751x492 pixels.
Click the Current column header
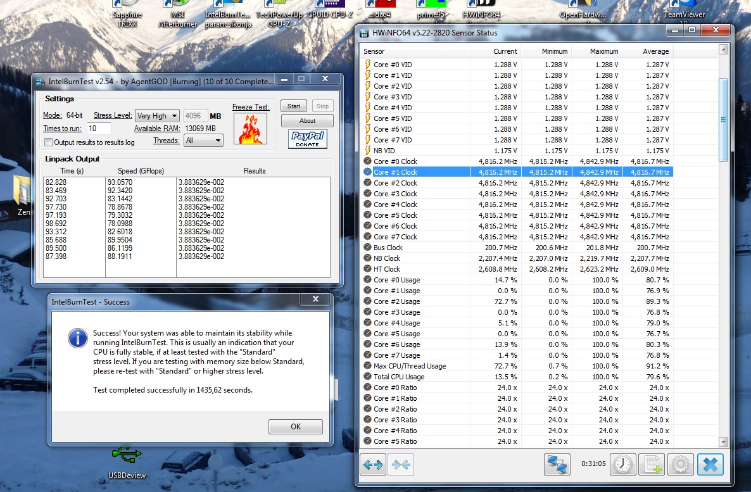click(496, 51)
